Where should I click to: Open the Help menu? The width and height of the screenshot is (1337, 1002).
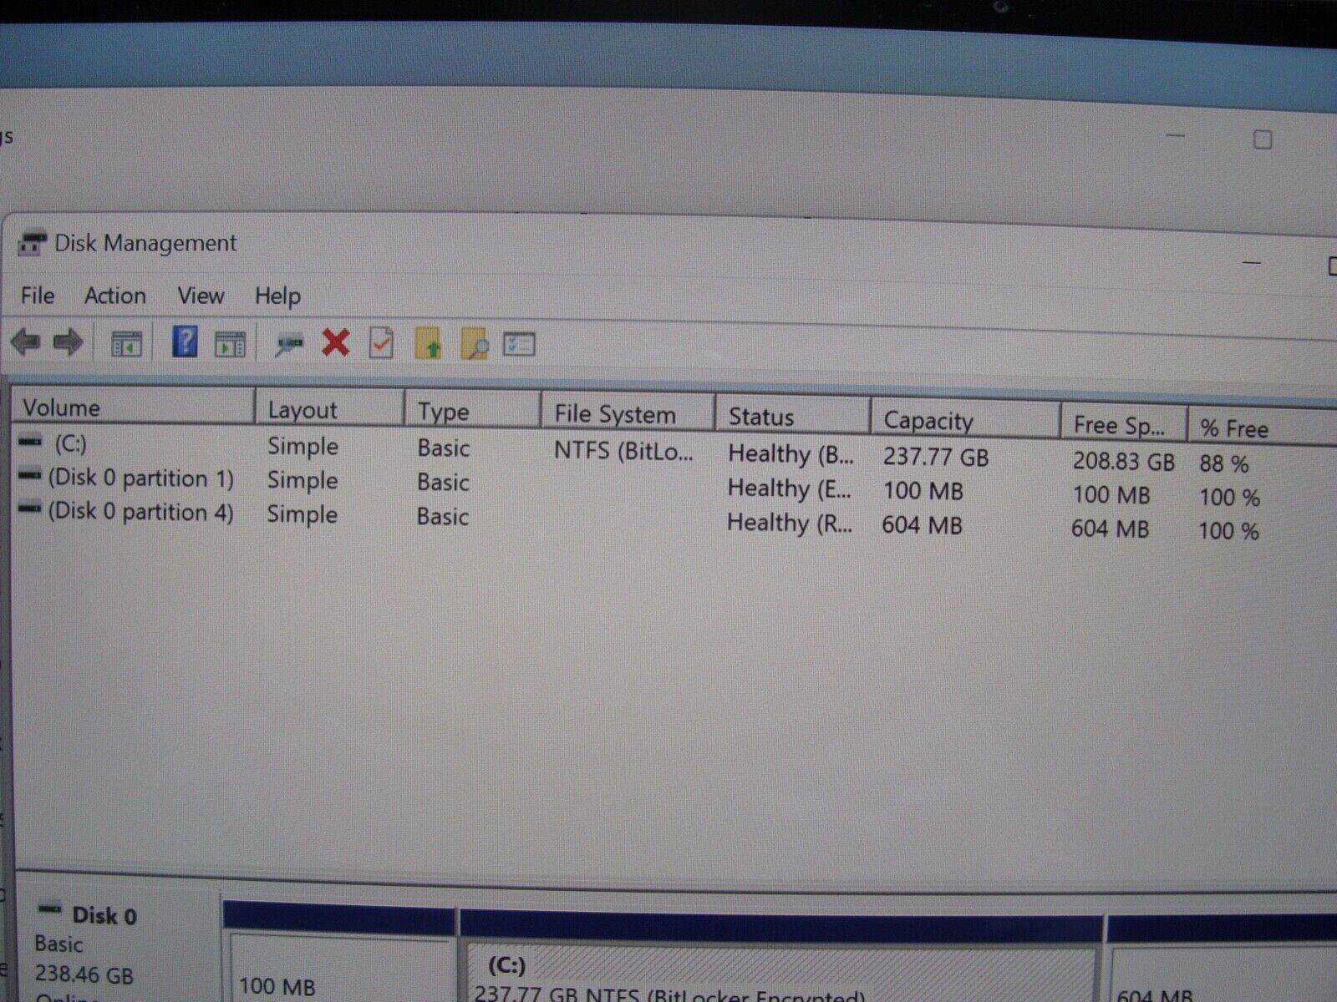277,296
